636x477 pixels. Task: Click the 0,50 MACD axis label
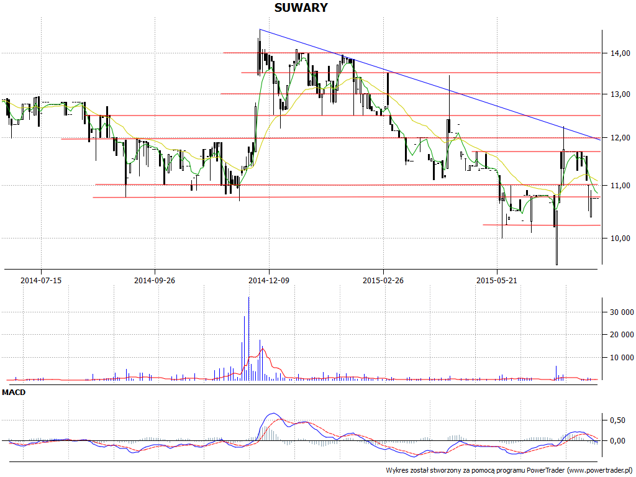click(618, 420)
